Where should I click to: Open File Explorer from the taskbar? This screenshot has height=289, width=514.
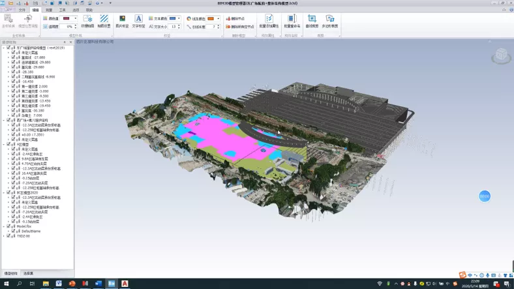(46, 283)
